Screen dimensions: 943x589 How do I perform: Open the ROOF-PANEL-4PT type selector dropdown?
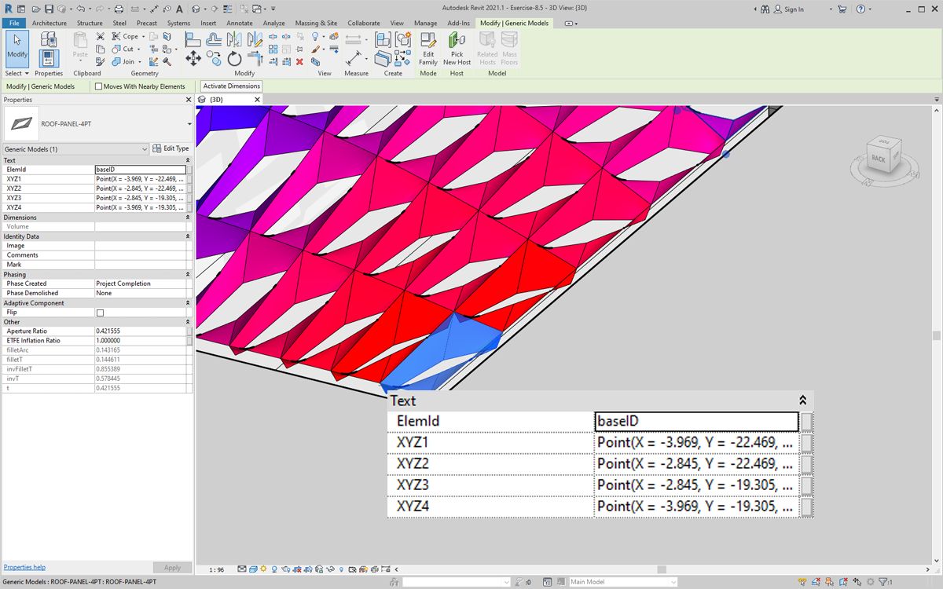tap(189, 124)
